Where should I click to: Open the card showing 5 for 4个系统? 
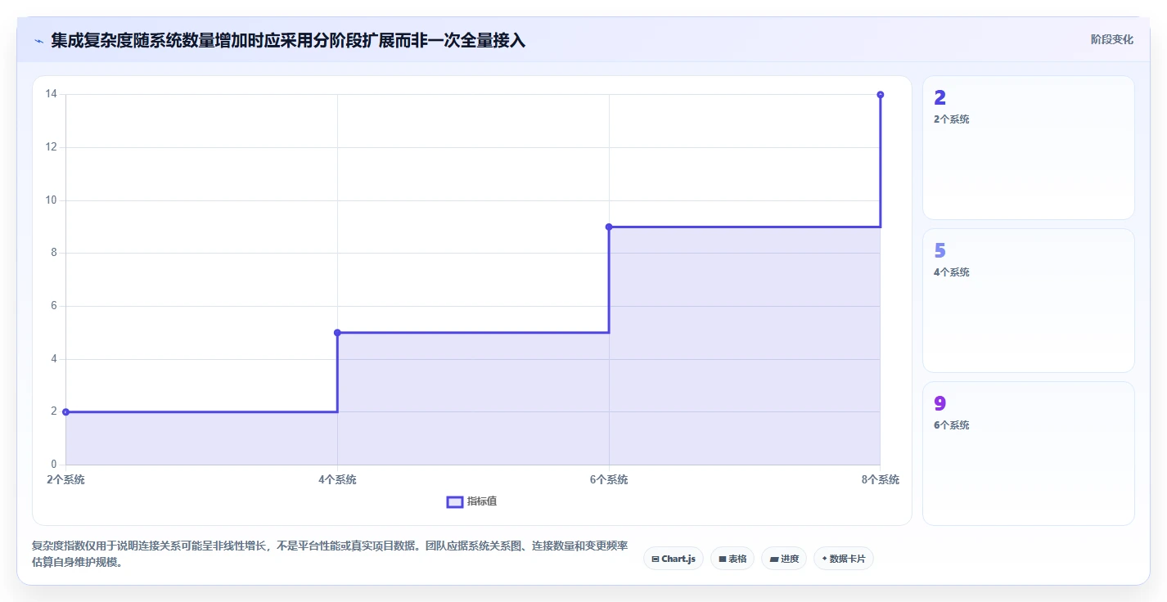pos(1029,301)
